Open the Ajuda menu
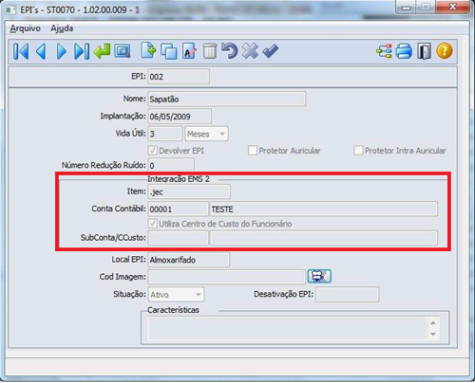The height and width of the screenshot is (383, 475). click(62, 28)
